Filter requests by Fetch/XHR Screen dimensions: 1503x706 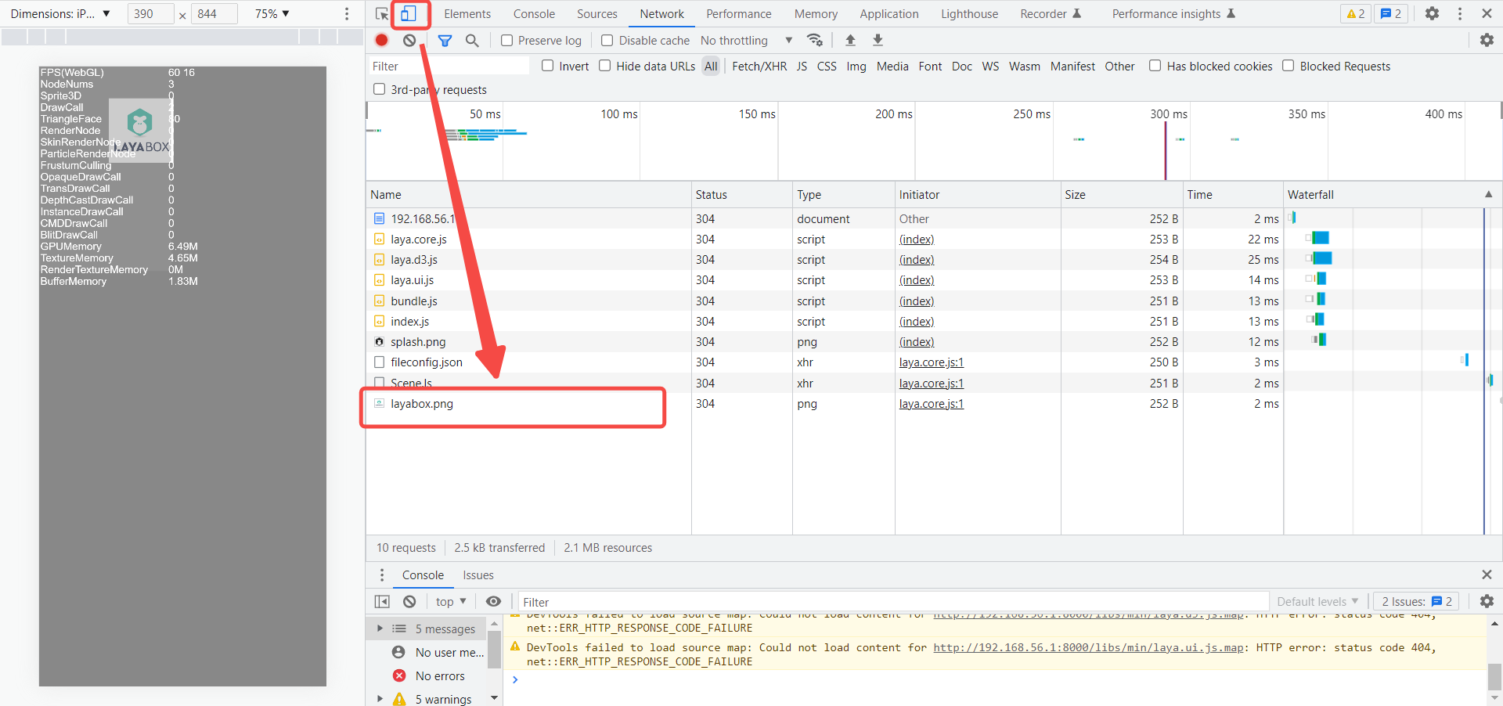click(x=759, y=67)
